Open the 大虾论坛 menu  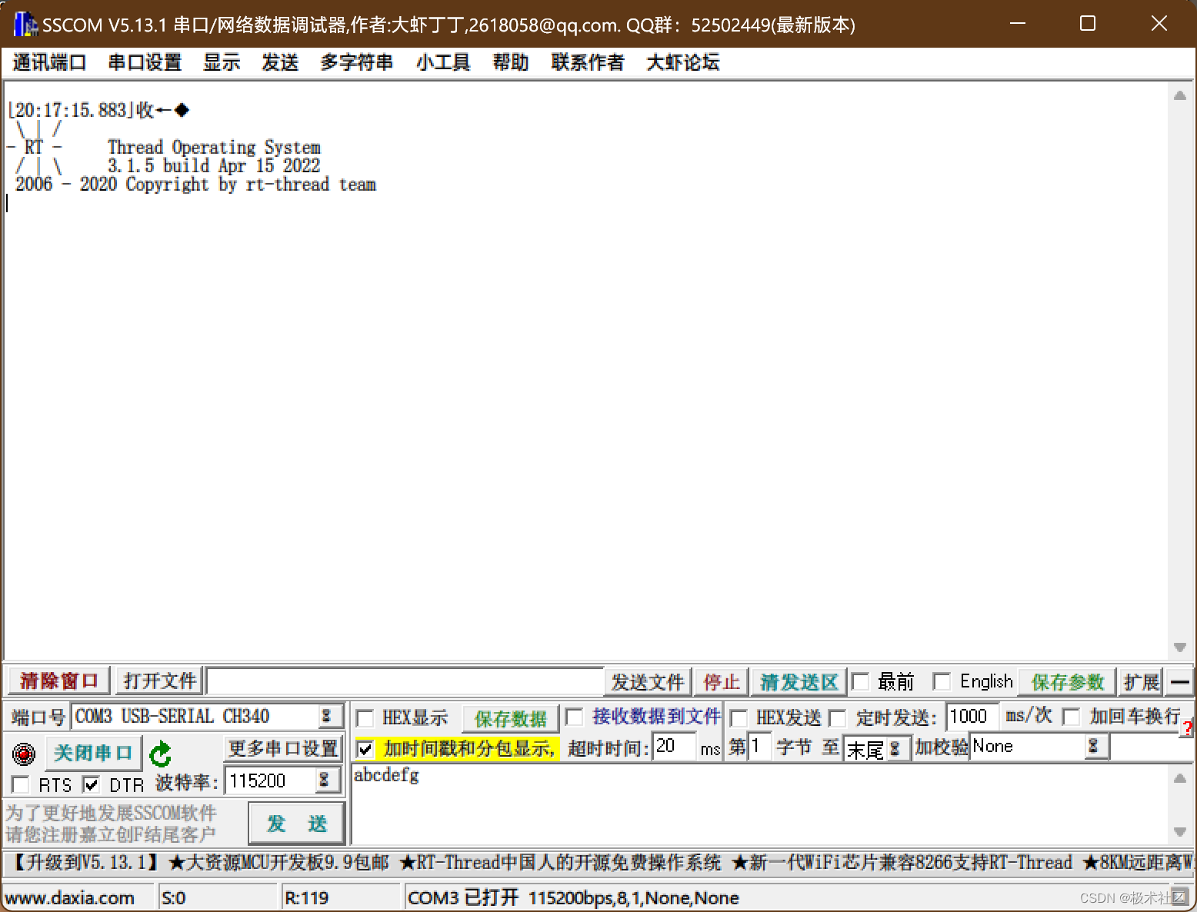(683, 62)
